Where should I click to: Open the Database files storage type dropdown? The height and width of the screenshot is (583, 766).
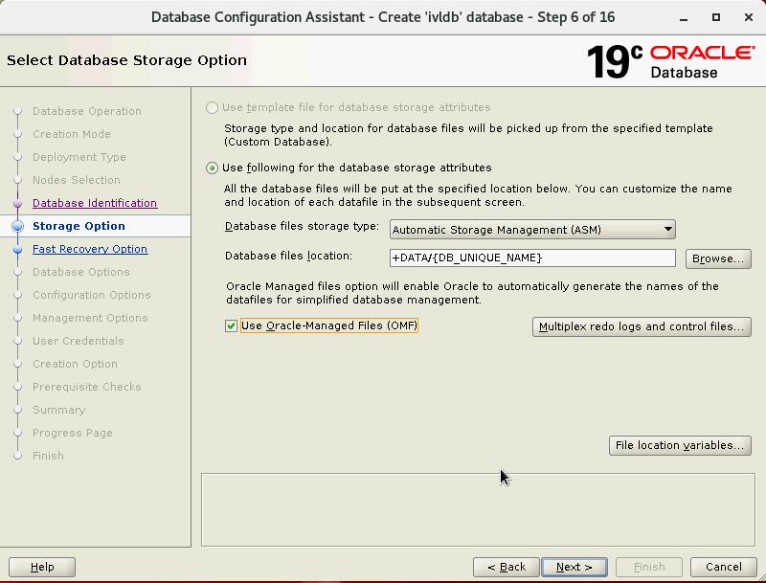tap(532, 230)
